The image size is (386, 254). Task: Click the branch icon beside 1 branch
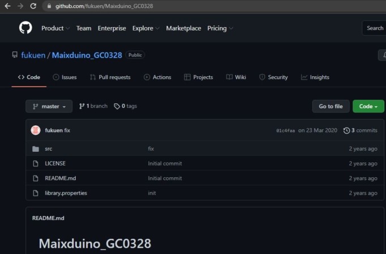[82, 106]
